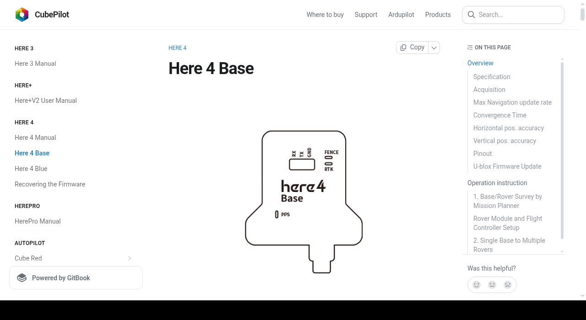Jump to Horizontal pos. accuracy section
Image resolution: width=586 pixels, height=320 pixels.
pos(509,128)
